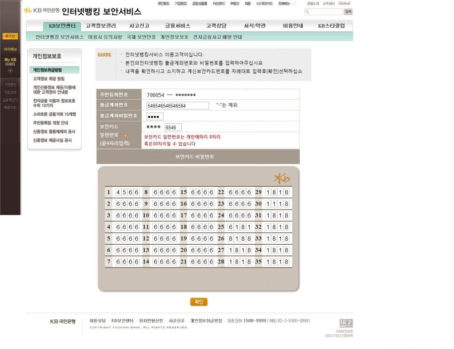This screenshot has height=349, width=454.
Task: Open the 서식/약관 tab
Action: click(x=255, y=26)
